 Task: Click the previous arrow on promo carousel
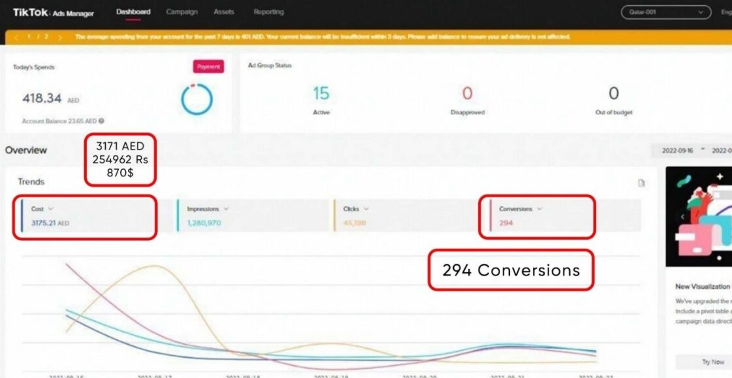pyautogui.click(x=682, y=217)
